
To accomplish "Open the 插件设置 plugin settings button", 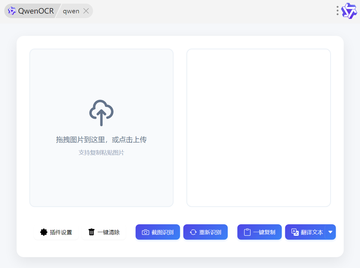I will pos(56,232).
